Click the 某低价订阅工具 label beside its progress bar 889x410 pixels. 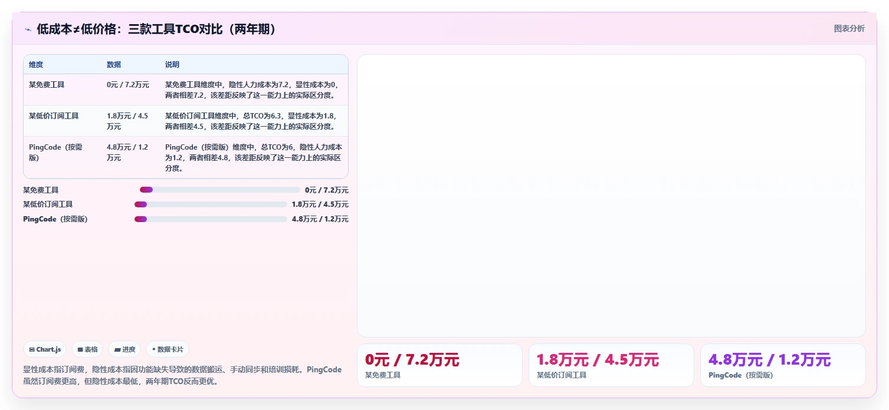[x=48, y=204]
